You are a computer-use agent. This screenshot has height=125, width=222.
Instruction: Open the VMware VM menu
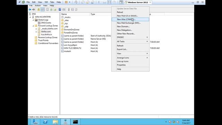[46, 2]
